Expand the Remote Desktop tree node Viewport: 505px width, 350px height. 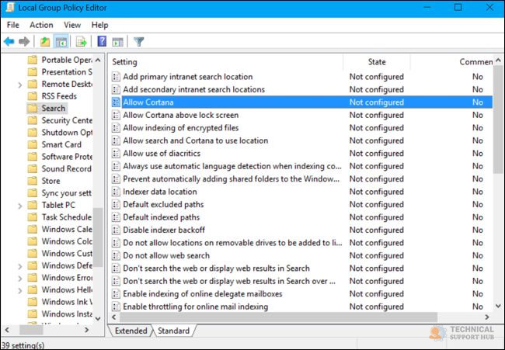pos(20,85)
